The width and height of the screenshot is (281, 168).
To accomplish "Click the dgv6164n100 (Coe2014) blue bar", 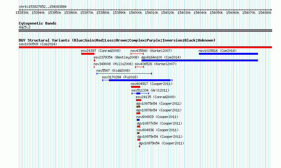I will (200, 60).
